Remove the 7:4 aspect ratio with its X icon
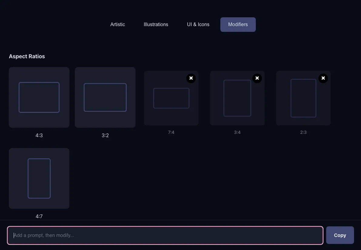Screen dimensions: 361x250 point(191,78)
